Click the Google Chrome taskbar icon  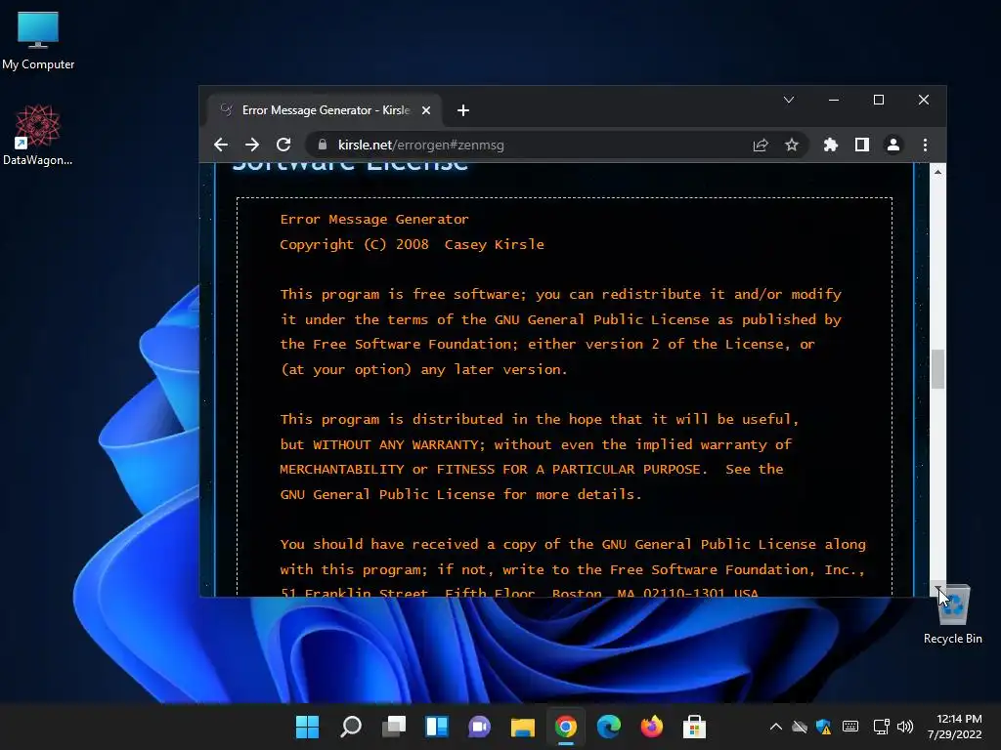(566, 727)
